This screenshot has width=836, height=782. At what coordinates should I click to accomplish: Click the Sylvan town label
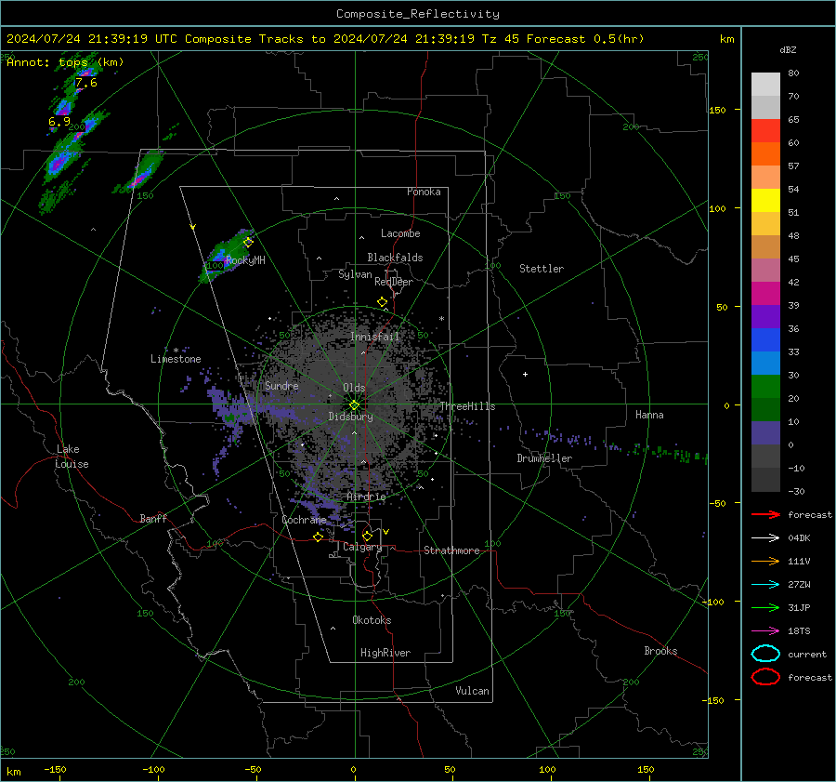pos(355,275)
